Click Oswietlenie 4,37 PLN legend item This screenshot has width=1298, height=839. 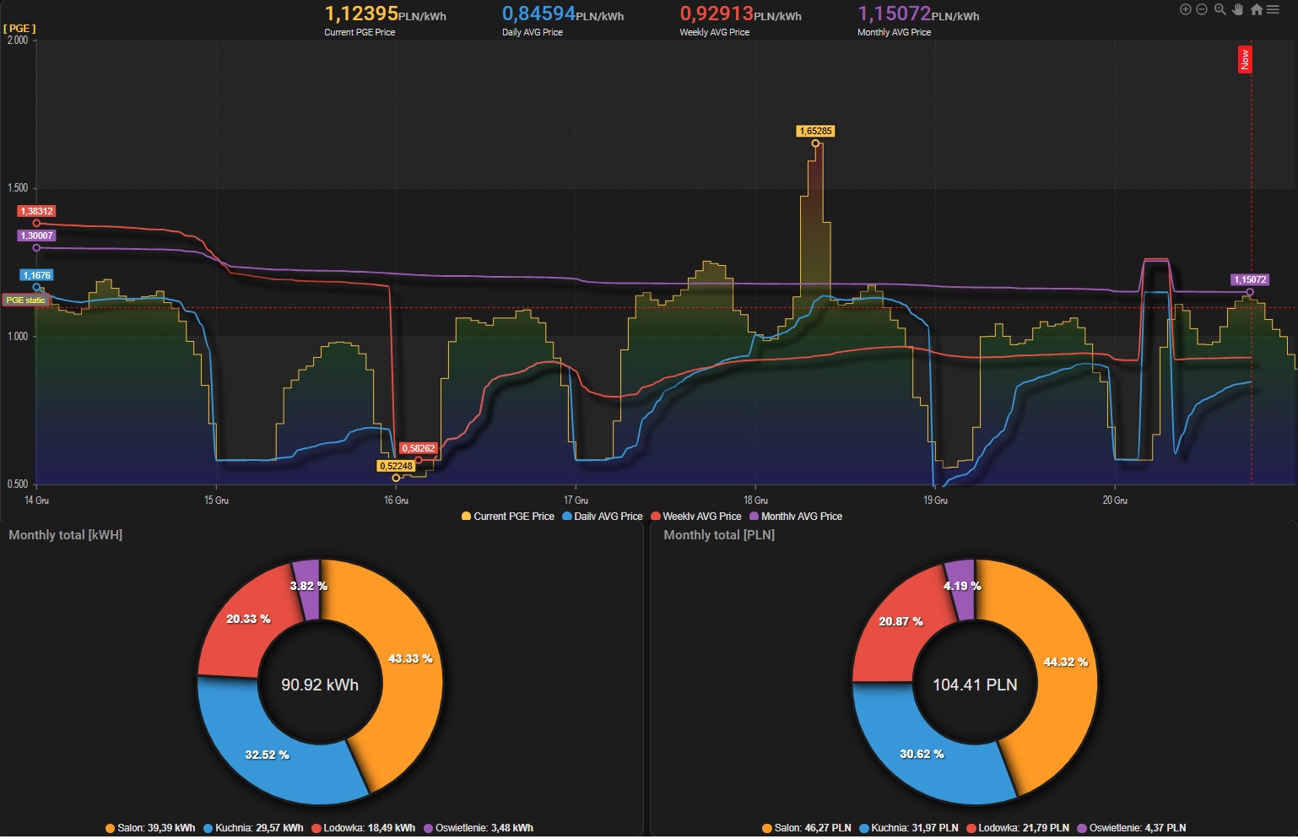[1132, 828]
